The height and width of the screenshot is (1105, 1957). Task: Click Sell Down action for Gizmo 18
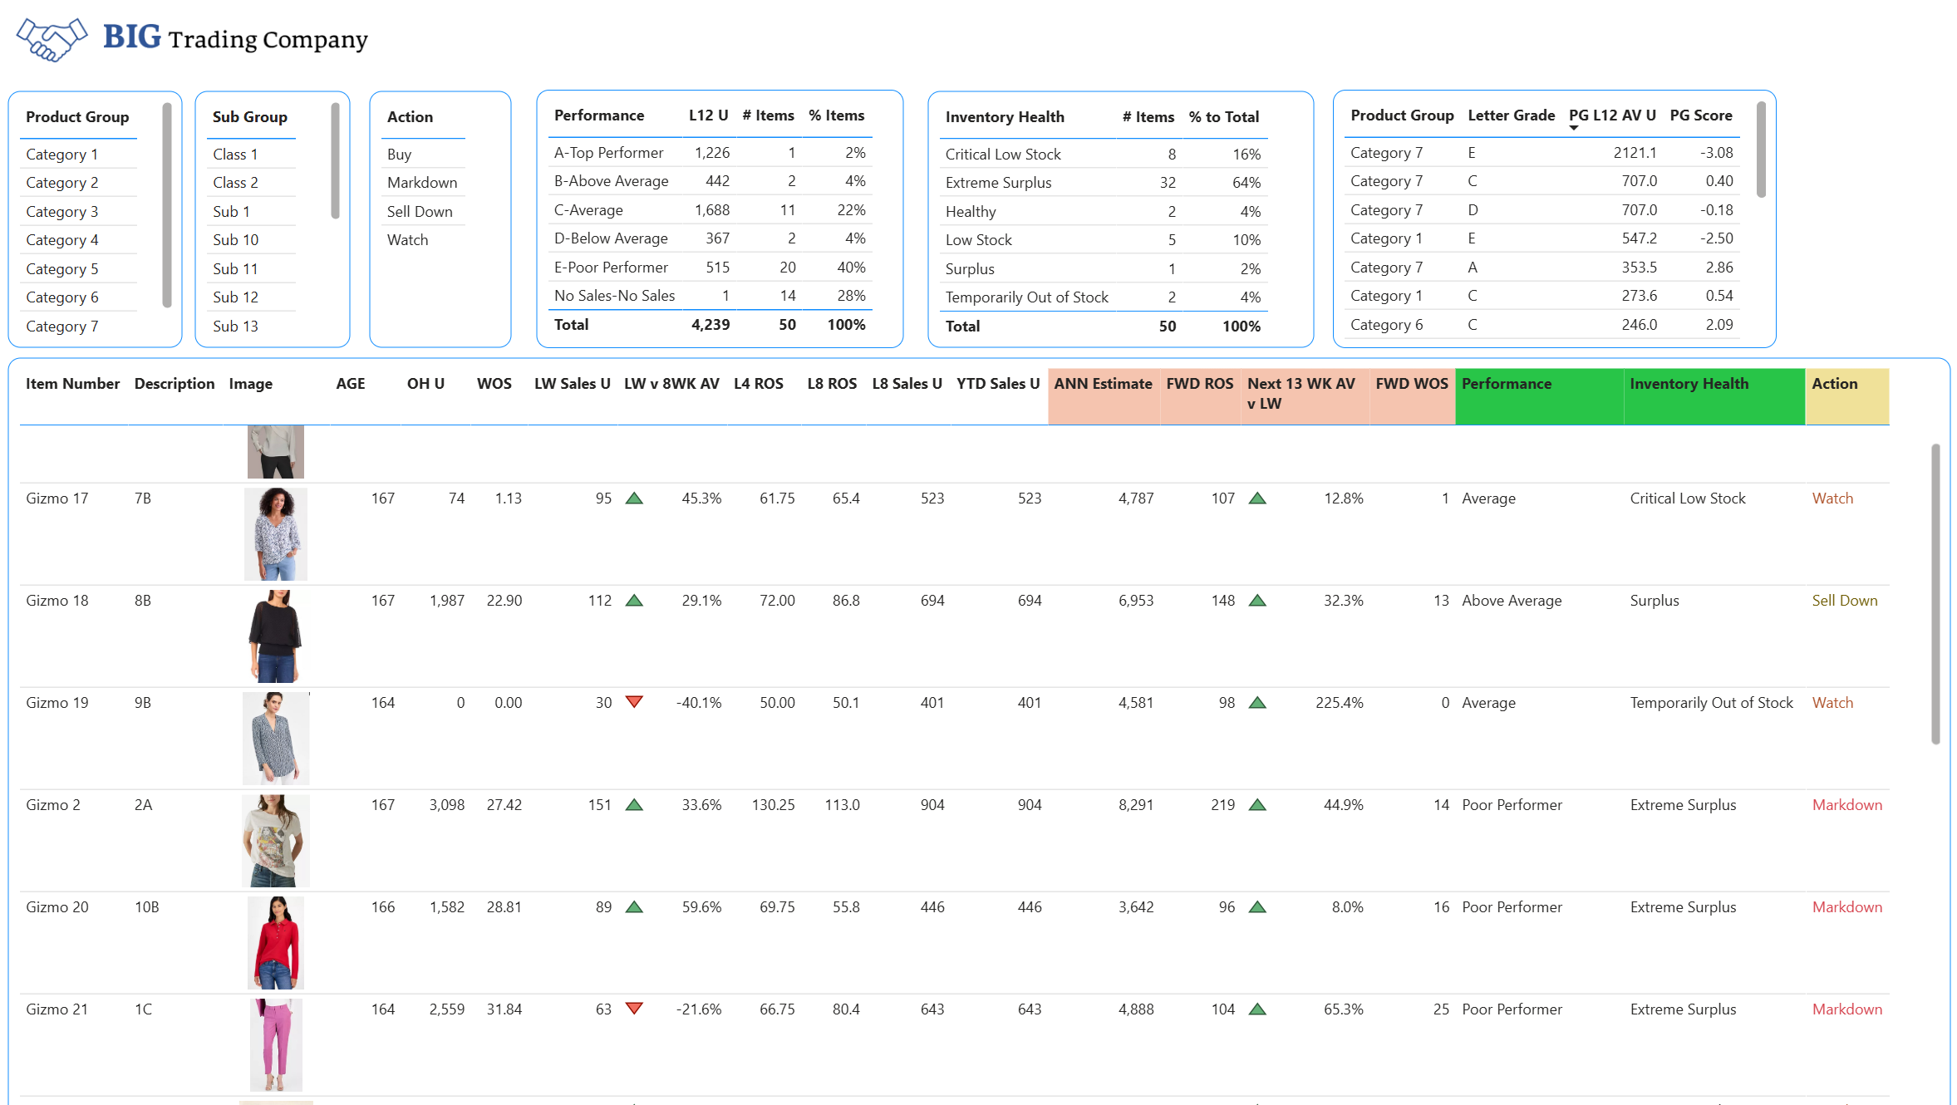(x=1844, y=601)
